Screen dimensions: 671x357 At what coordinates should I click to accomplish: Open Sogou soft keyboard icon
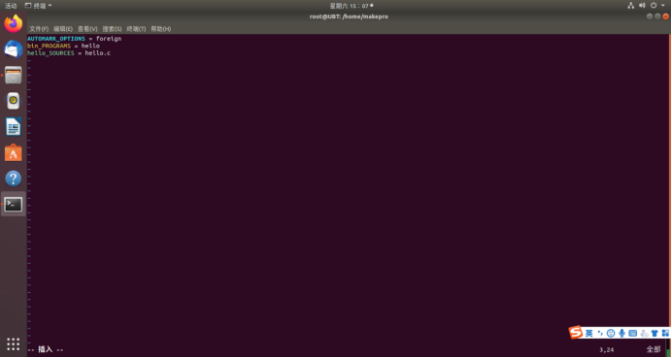pos(633,333)
